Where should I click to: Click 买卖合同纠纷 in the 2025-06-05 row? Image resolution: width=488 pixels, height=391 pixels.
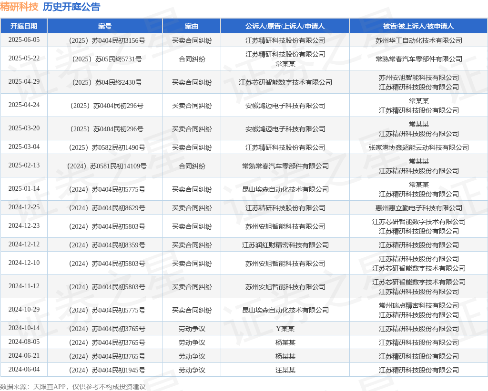click(192, 40)
